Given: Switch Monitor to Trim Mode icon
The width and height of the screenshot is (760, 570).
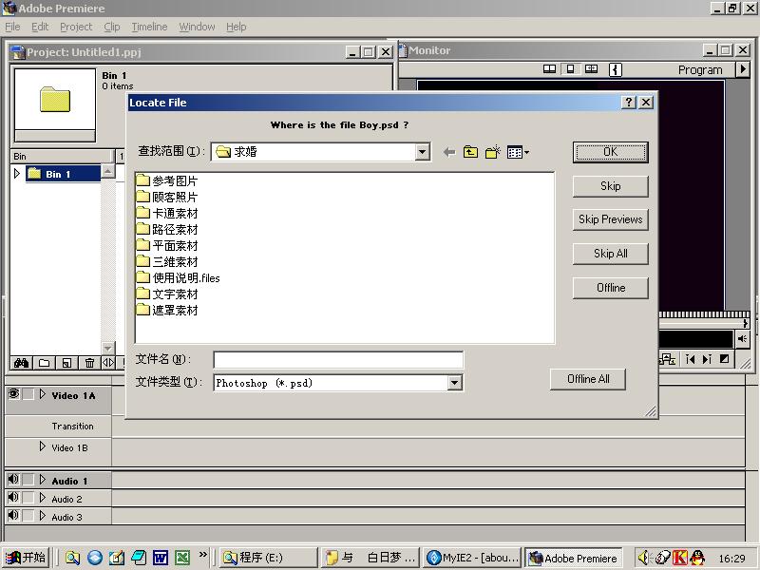Looking at the screenshot, I should click(591, 69).
